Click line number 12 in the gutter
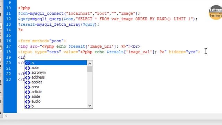The width and height of the screenshot is (222, 125). coord(8,19)
